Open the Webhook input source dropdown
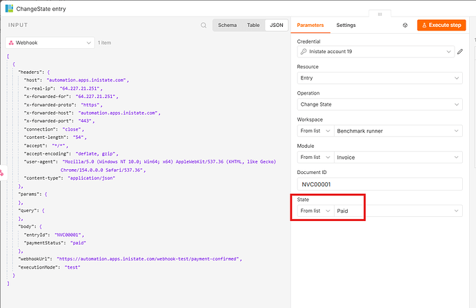This screenshot has width=476, height=308. coord(50,43)
